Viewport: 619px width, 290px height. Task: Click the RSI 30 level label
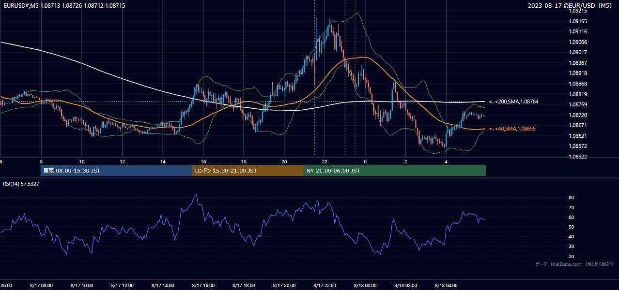[571, 246]
